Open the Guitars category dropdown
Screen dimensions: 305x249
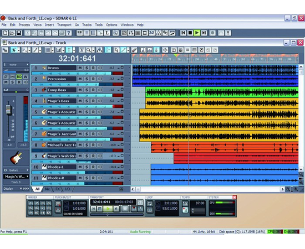[16, 170]
